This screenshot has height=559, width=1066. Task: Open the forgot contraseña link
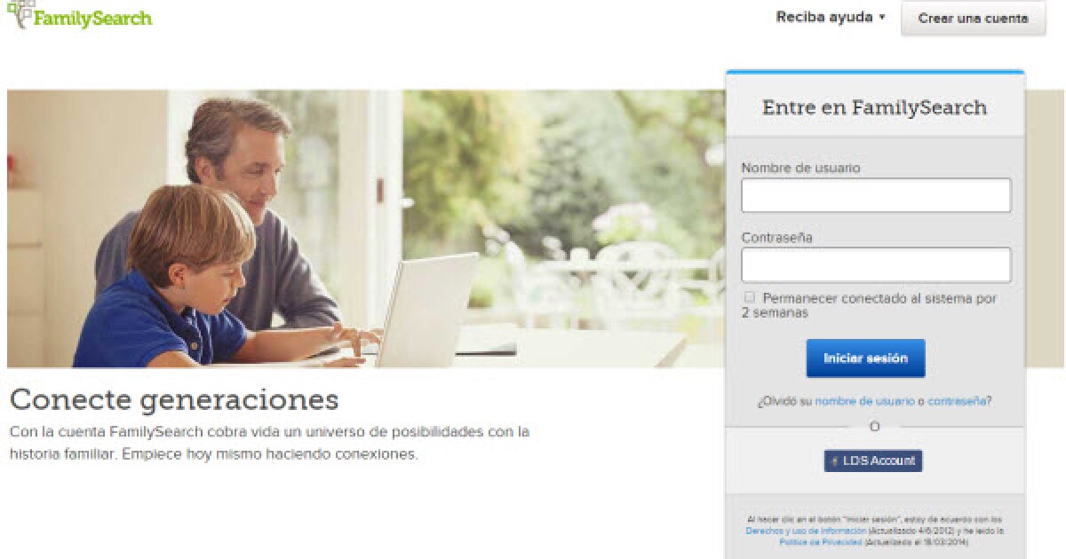coord(957,401)
